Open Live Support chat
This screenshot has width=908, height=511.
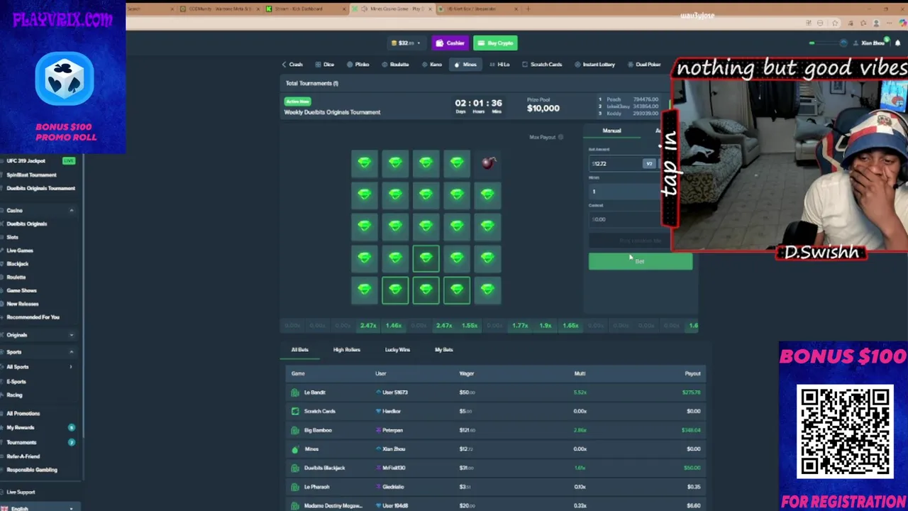[21, 492]
